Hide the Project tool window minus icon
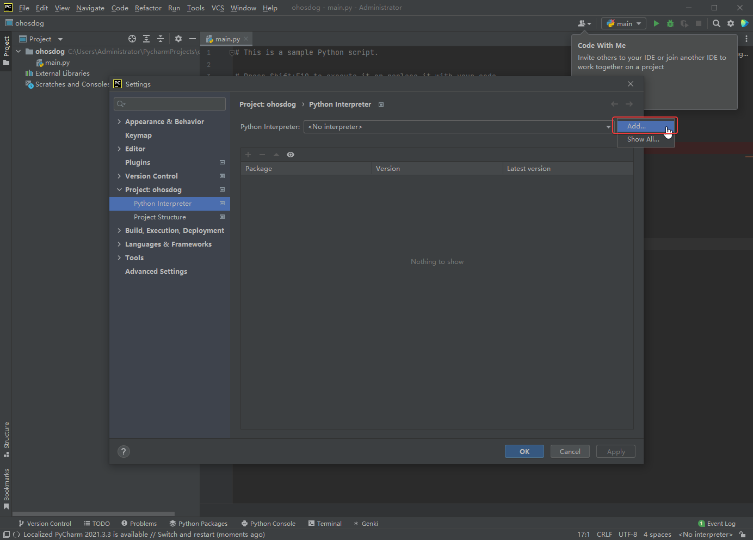753x540 pixels. pyautogui.click(x=193, y=39)
